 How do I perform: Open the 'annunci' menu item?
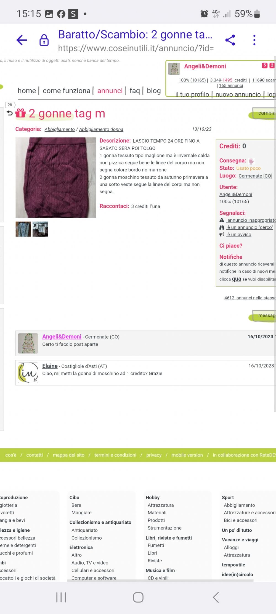coord(110,91)
